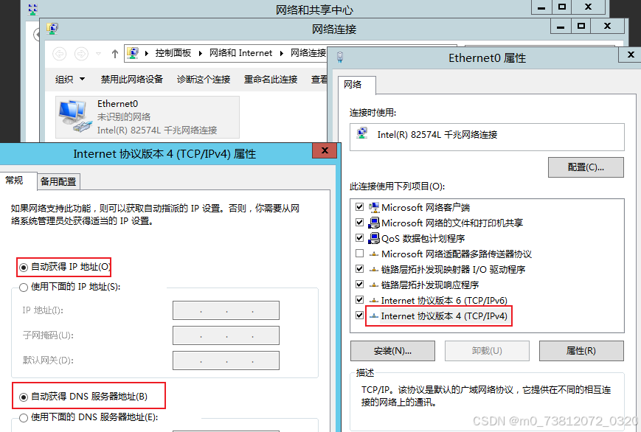Switch to the 常规 tab
641x432 pixels.
pos(15,180)
